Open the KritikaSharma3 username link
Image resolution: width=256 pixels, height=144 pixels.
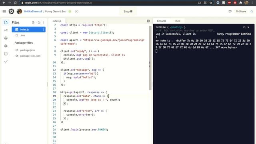click(x=33, y=12)
